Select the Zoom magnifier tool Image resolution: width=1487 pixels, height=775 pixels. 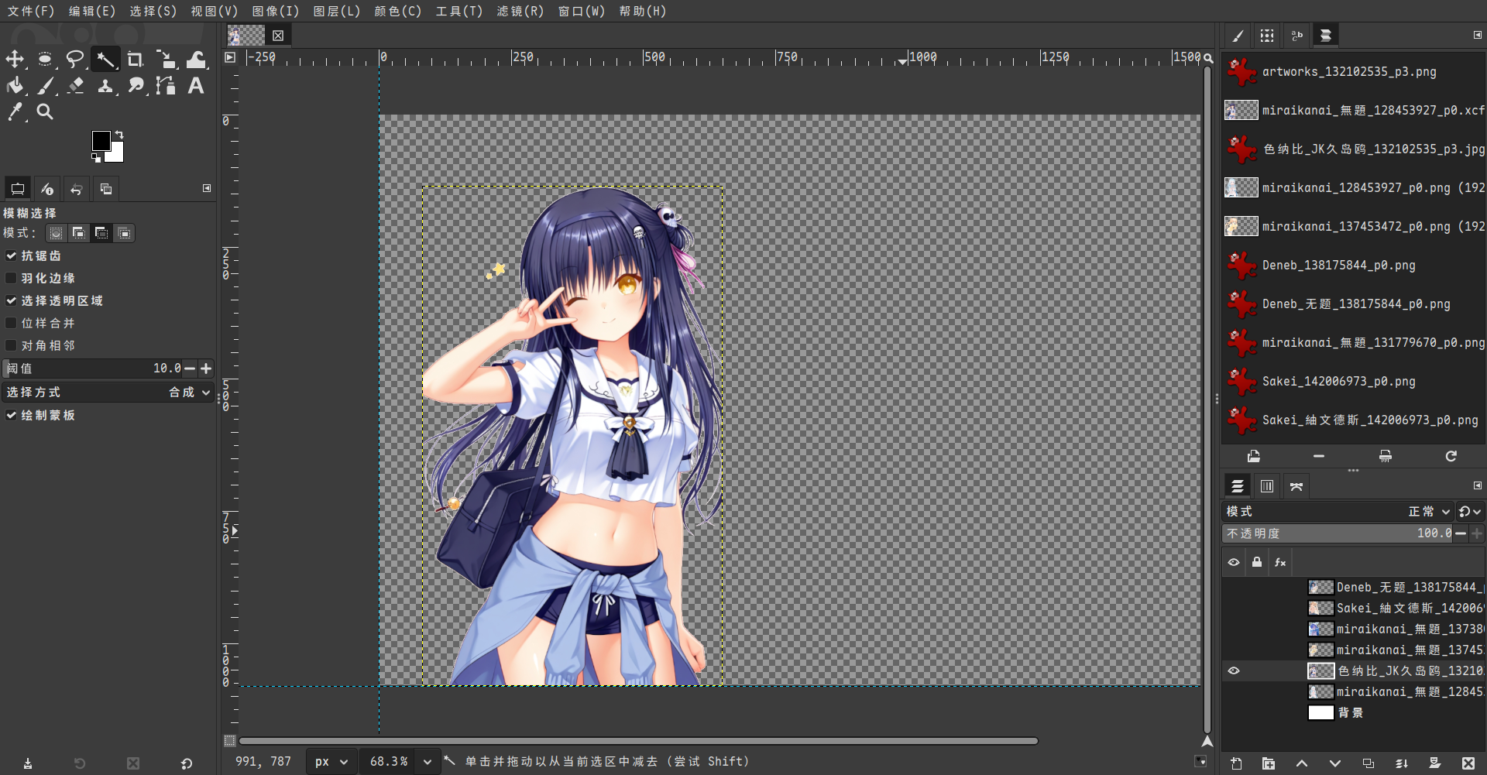pos(45,112)
